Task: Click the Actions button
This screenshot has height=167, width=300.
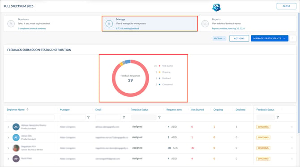Action: coord(239,39)
